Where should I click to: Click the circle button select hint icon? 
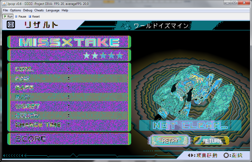click(226, 155)
